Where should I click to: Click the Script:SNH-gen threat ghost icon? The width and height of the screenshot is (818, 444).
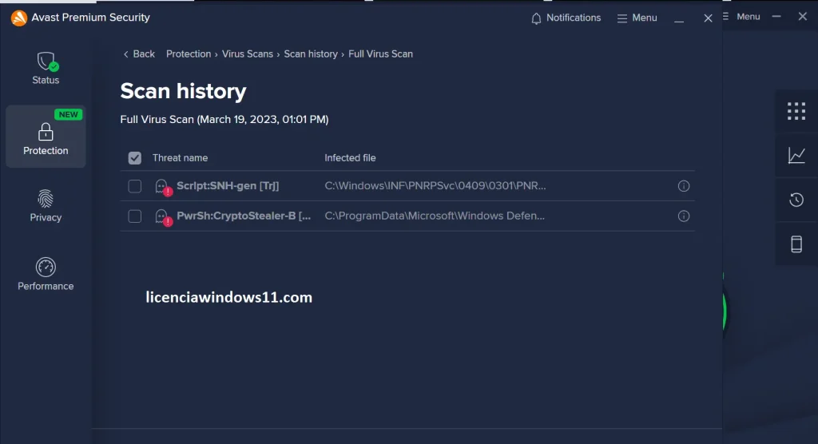(x=163, y=187)
